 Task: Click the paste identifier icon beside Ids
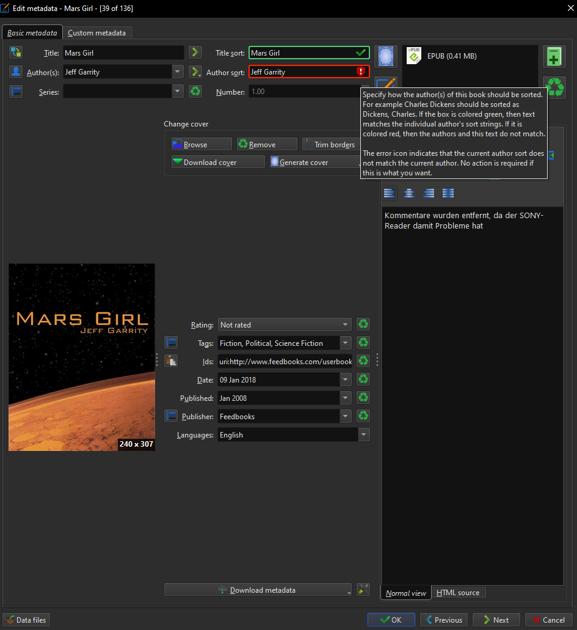coord(171,361)
